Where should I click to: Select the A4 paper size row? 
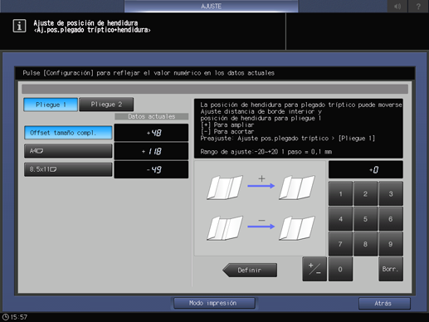68,151
